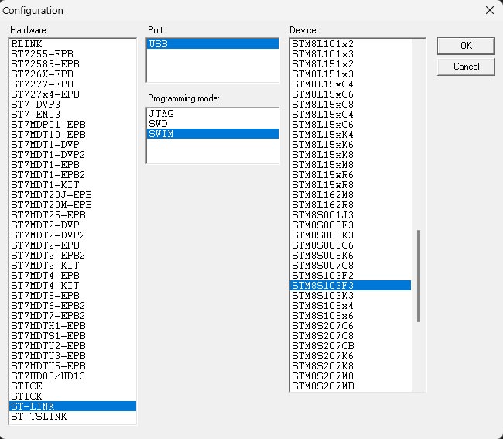The image size is (503, 439).
Task: Dismiss dialog with the Cancel button
Action: [x=466, y=67]
